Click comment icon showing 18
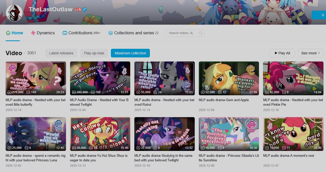This screenshot has width=326, height=172. [91, 148]
